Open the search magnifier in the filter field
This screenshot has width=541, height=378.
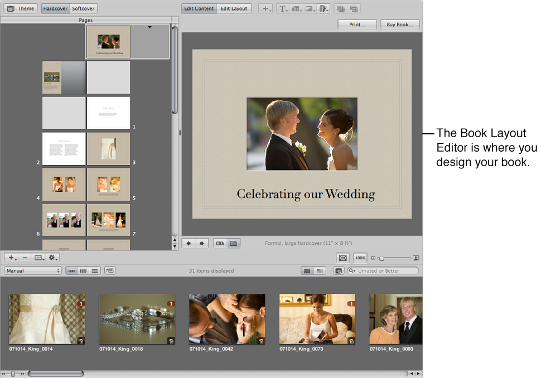(x=351, y=270)
